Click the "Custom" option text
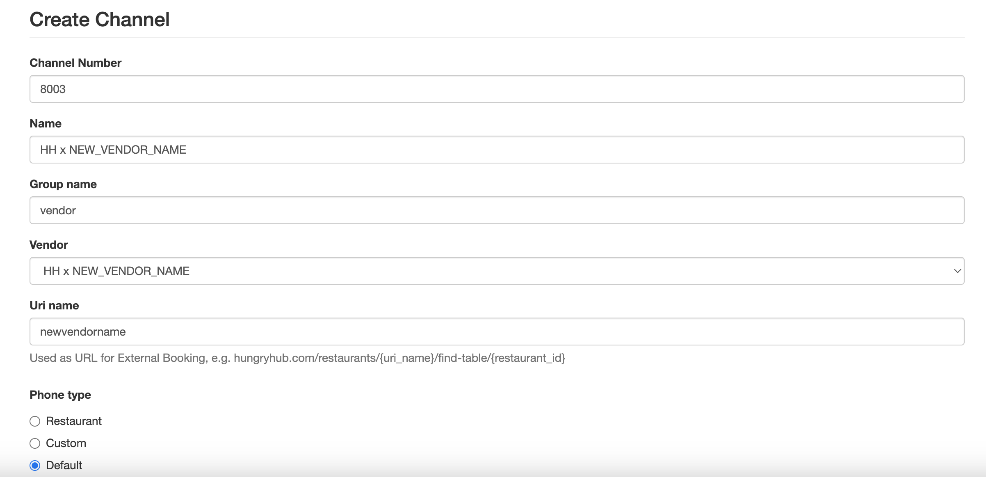986x477 pixels. 66,443
